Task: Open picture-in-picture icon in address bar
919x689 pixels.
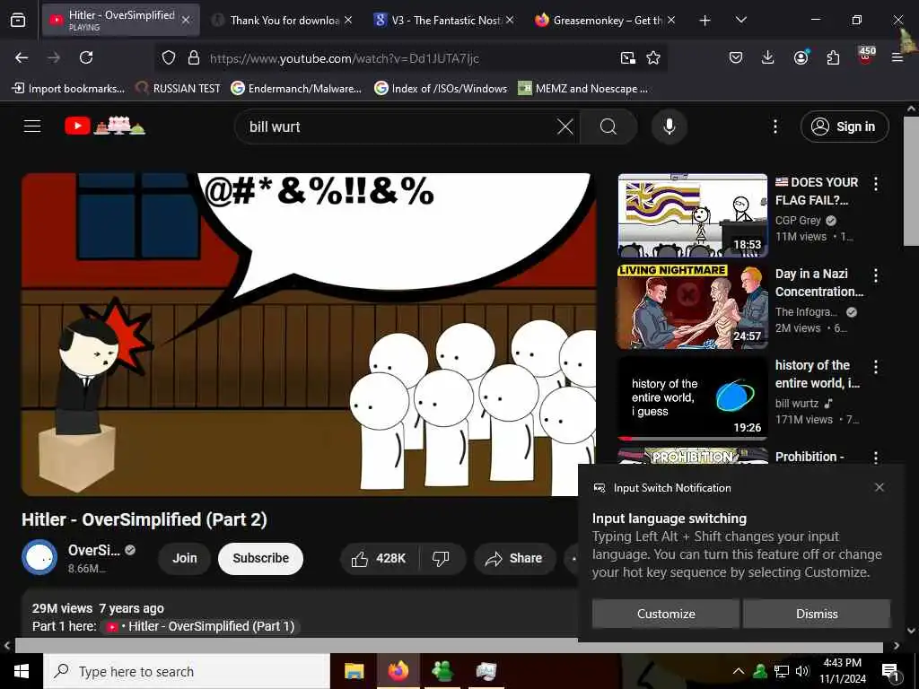Action: 627,57
